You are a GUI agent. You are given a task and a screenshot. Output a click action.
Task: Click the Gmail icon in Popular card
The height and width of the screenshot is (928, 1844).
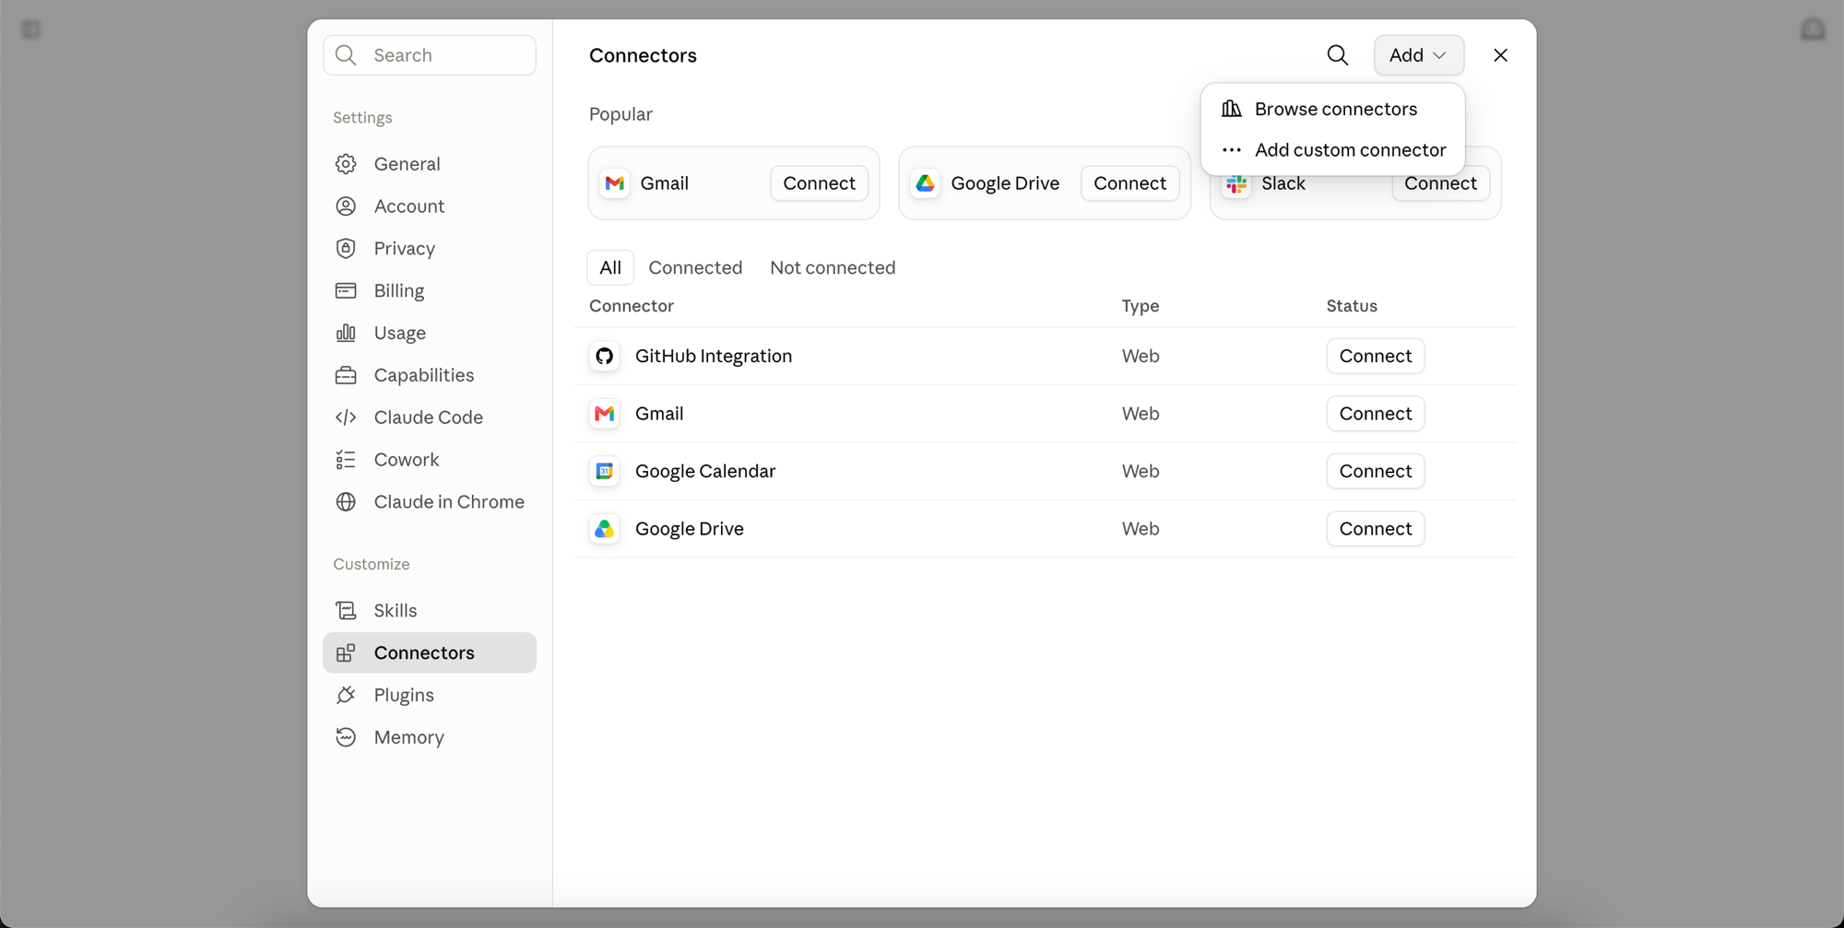615,183
